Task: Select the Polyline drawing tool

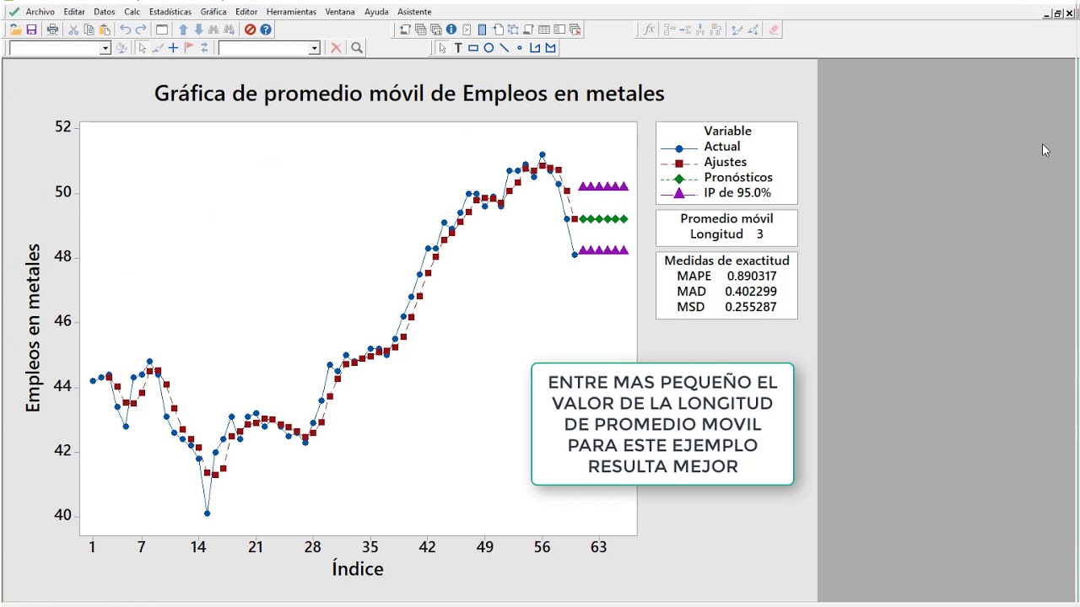Action: [535, 48]
